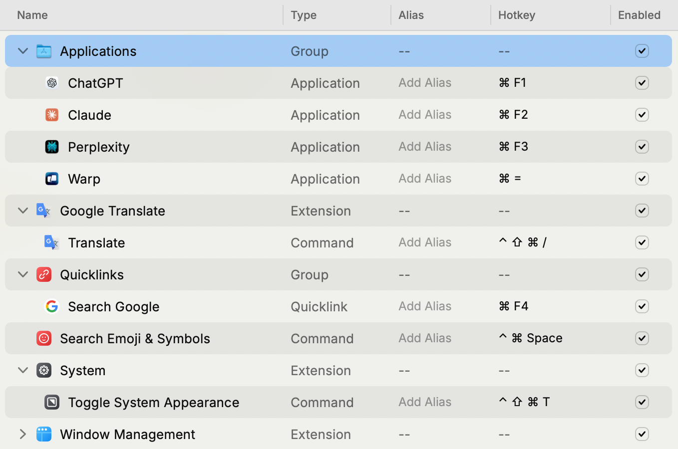Collapse the Quicklinks group

pyautogui.click(x=23, y=274)
